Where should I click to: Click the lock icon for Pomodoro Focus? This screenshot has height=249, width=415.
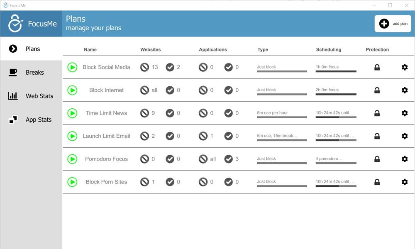click(377, 159)
